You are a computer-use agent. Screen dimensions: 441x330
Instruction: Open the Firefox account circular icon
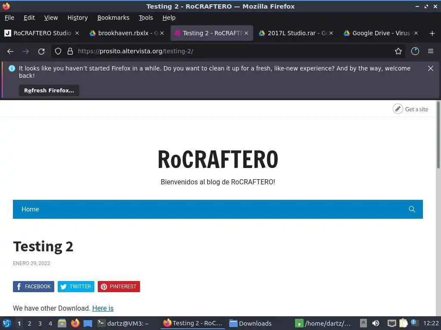(x=415, y=52)
